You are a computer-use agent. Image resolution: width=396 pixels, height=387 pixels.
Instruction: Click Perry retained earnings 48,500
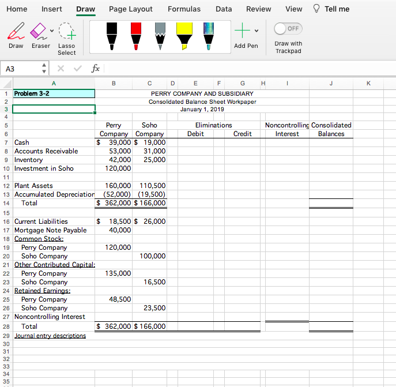(x=114, y=299)
